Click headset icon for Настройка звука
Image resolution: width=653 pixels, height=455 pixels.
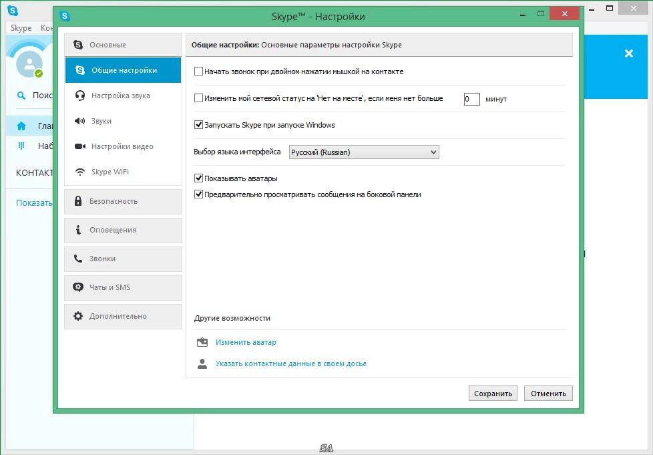point(80,96)
